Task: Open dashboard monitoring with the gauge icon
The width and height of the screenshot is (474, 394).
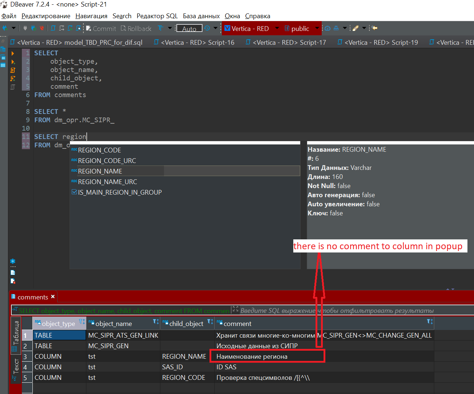Action: (327, 28)
